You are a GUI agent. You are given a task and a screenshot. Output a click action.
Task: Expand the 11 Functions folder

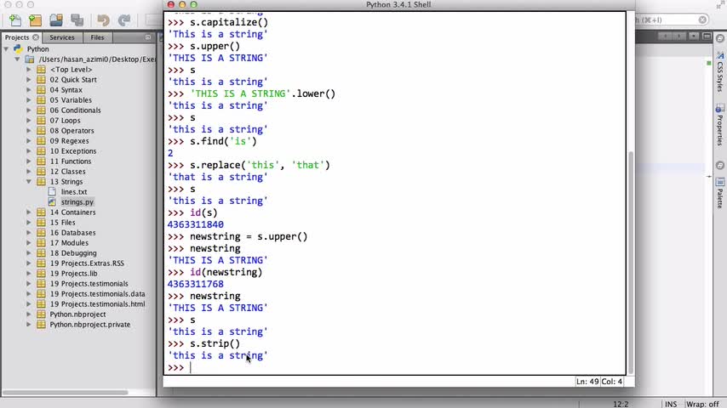click(x=29, y=161)
